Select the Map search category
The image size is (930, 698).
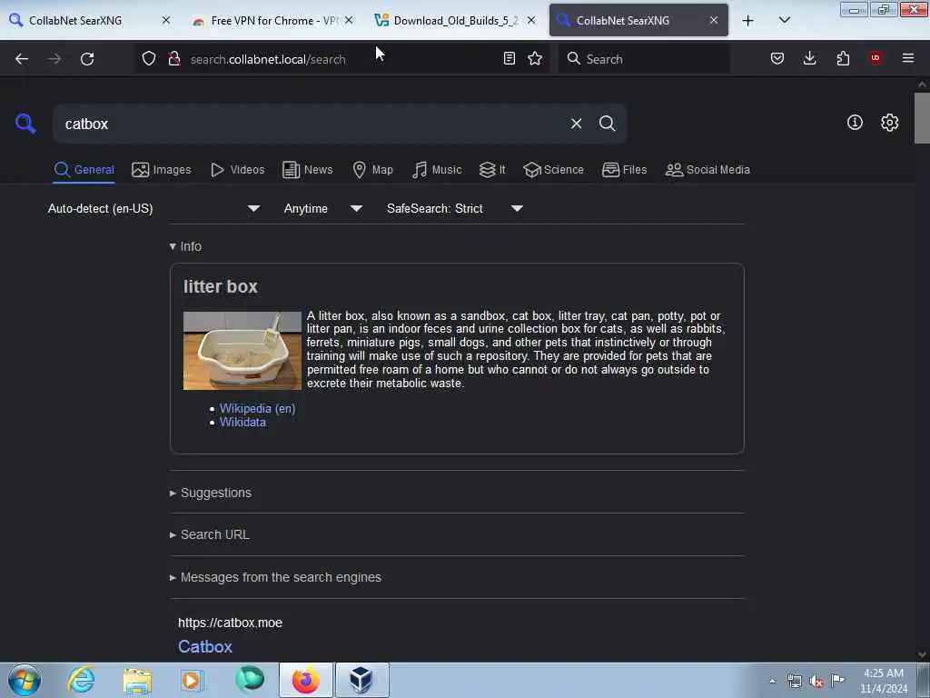click(x=372, y=170)
